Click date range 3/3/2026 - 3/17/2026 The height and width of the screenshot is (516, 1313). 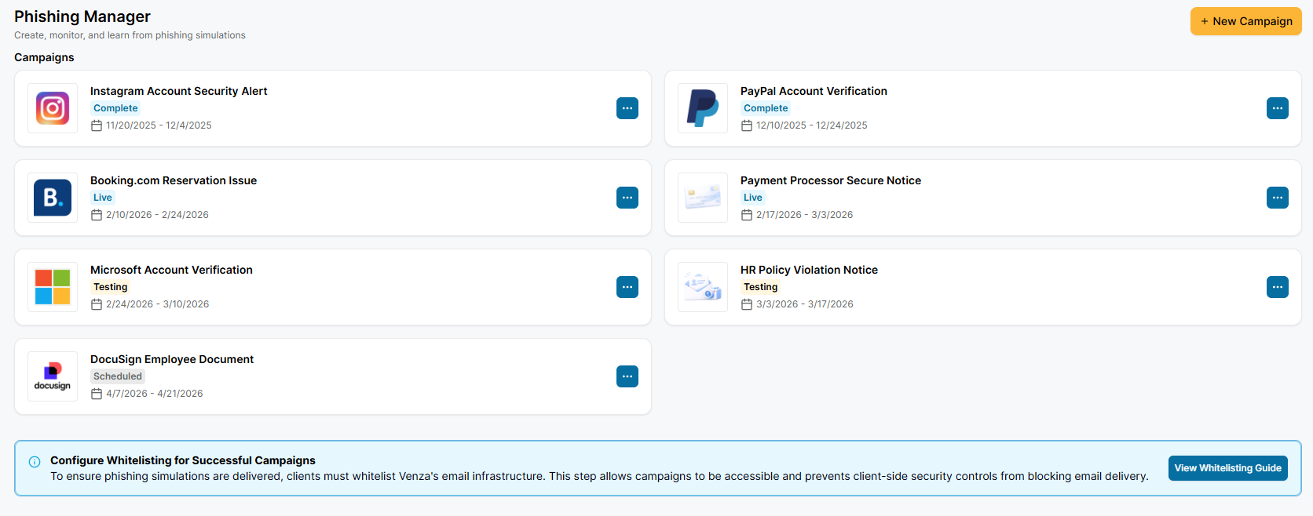click(x=804, y=304)
